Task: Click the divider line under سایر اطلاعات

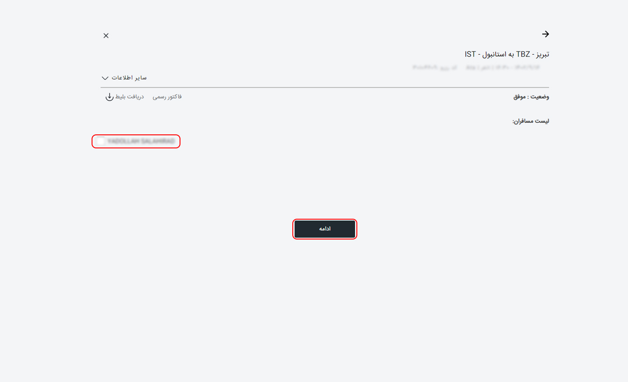Action: (325, 87)
